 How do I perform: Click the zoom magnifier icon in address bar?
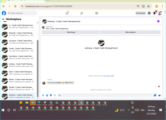(138, 6)
